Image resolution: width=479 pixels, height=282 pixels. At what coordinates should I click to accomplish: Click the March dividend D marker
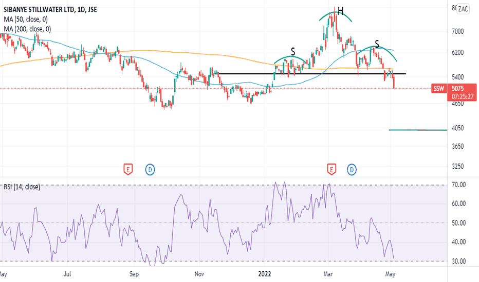point(352,169)
